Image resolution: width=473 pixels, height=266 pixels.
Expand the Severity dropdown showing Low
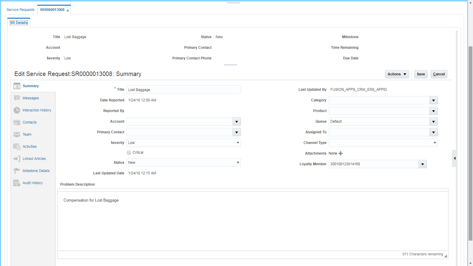[238, 143]
